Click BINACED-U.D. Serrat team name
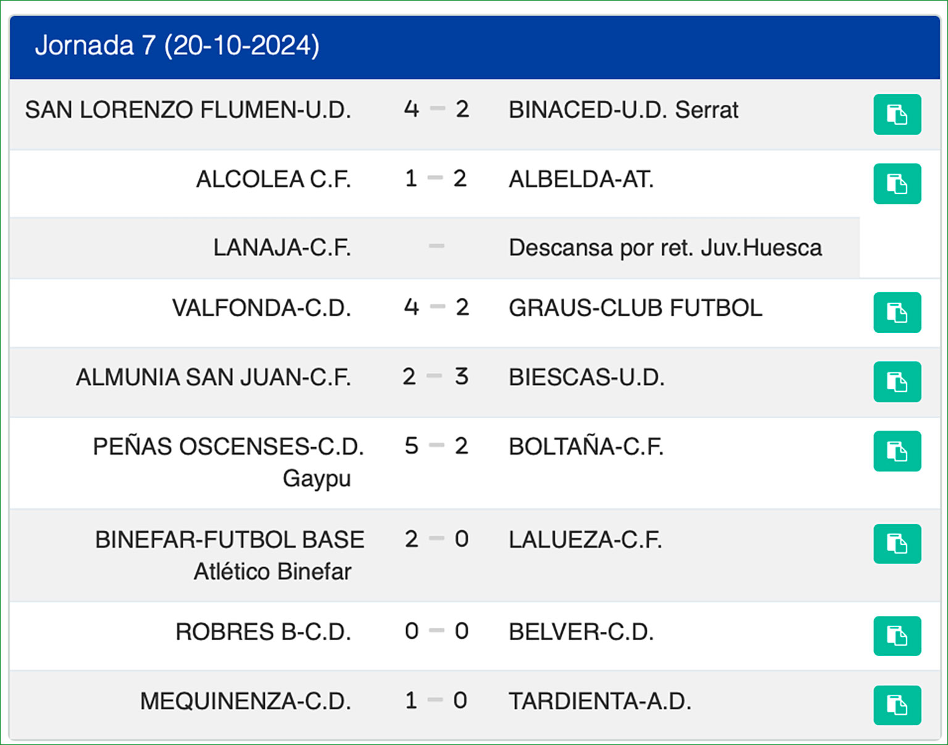948x745 pixels. 623,110
